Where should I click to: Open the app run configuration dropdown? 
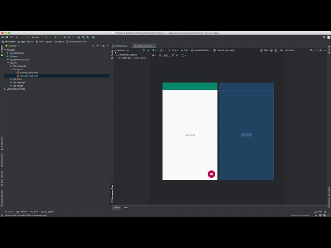tap(37, 37)
